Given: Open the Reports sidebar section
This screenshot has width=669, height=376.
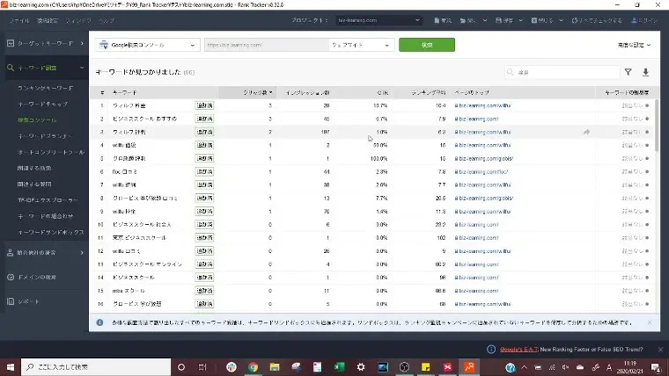Looking at the screenshot, I should click(x=29, y=301).
